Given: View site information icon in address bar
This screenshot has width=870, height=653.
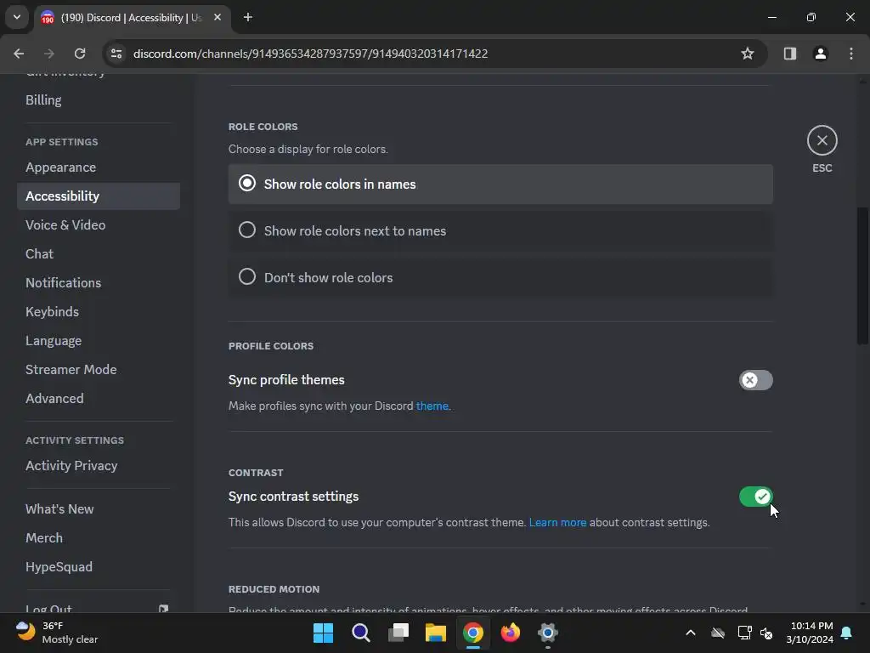Looking at the screenshot, I should point(116,54).
